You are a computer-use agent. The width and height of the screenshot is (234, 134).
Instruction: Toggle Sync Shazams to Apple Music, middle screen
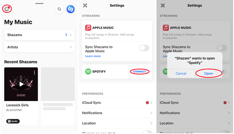(x=144, y=48)
